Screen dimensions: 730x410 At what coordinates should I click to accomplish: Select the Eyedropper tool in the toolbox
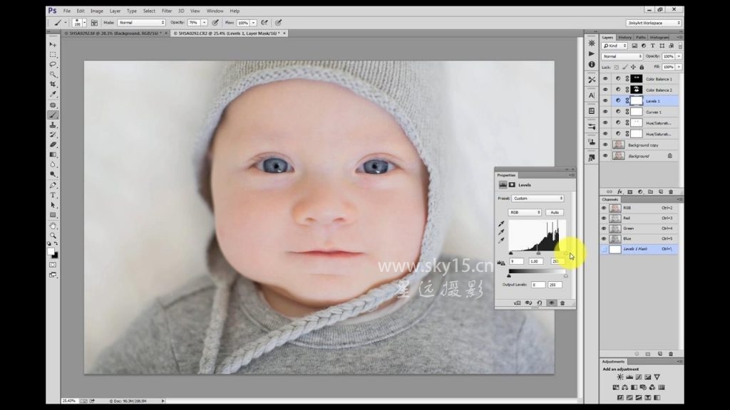[53, 95]
